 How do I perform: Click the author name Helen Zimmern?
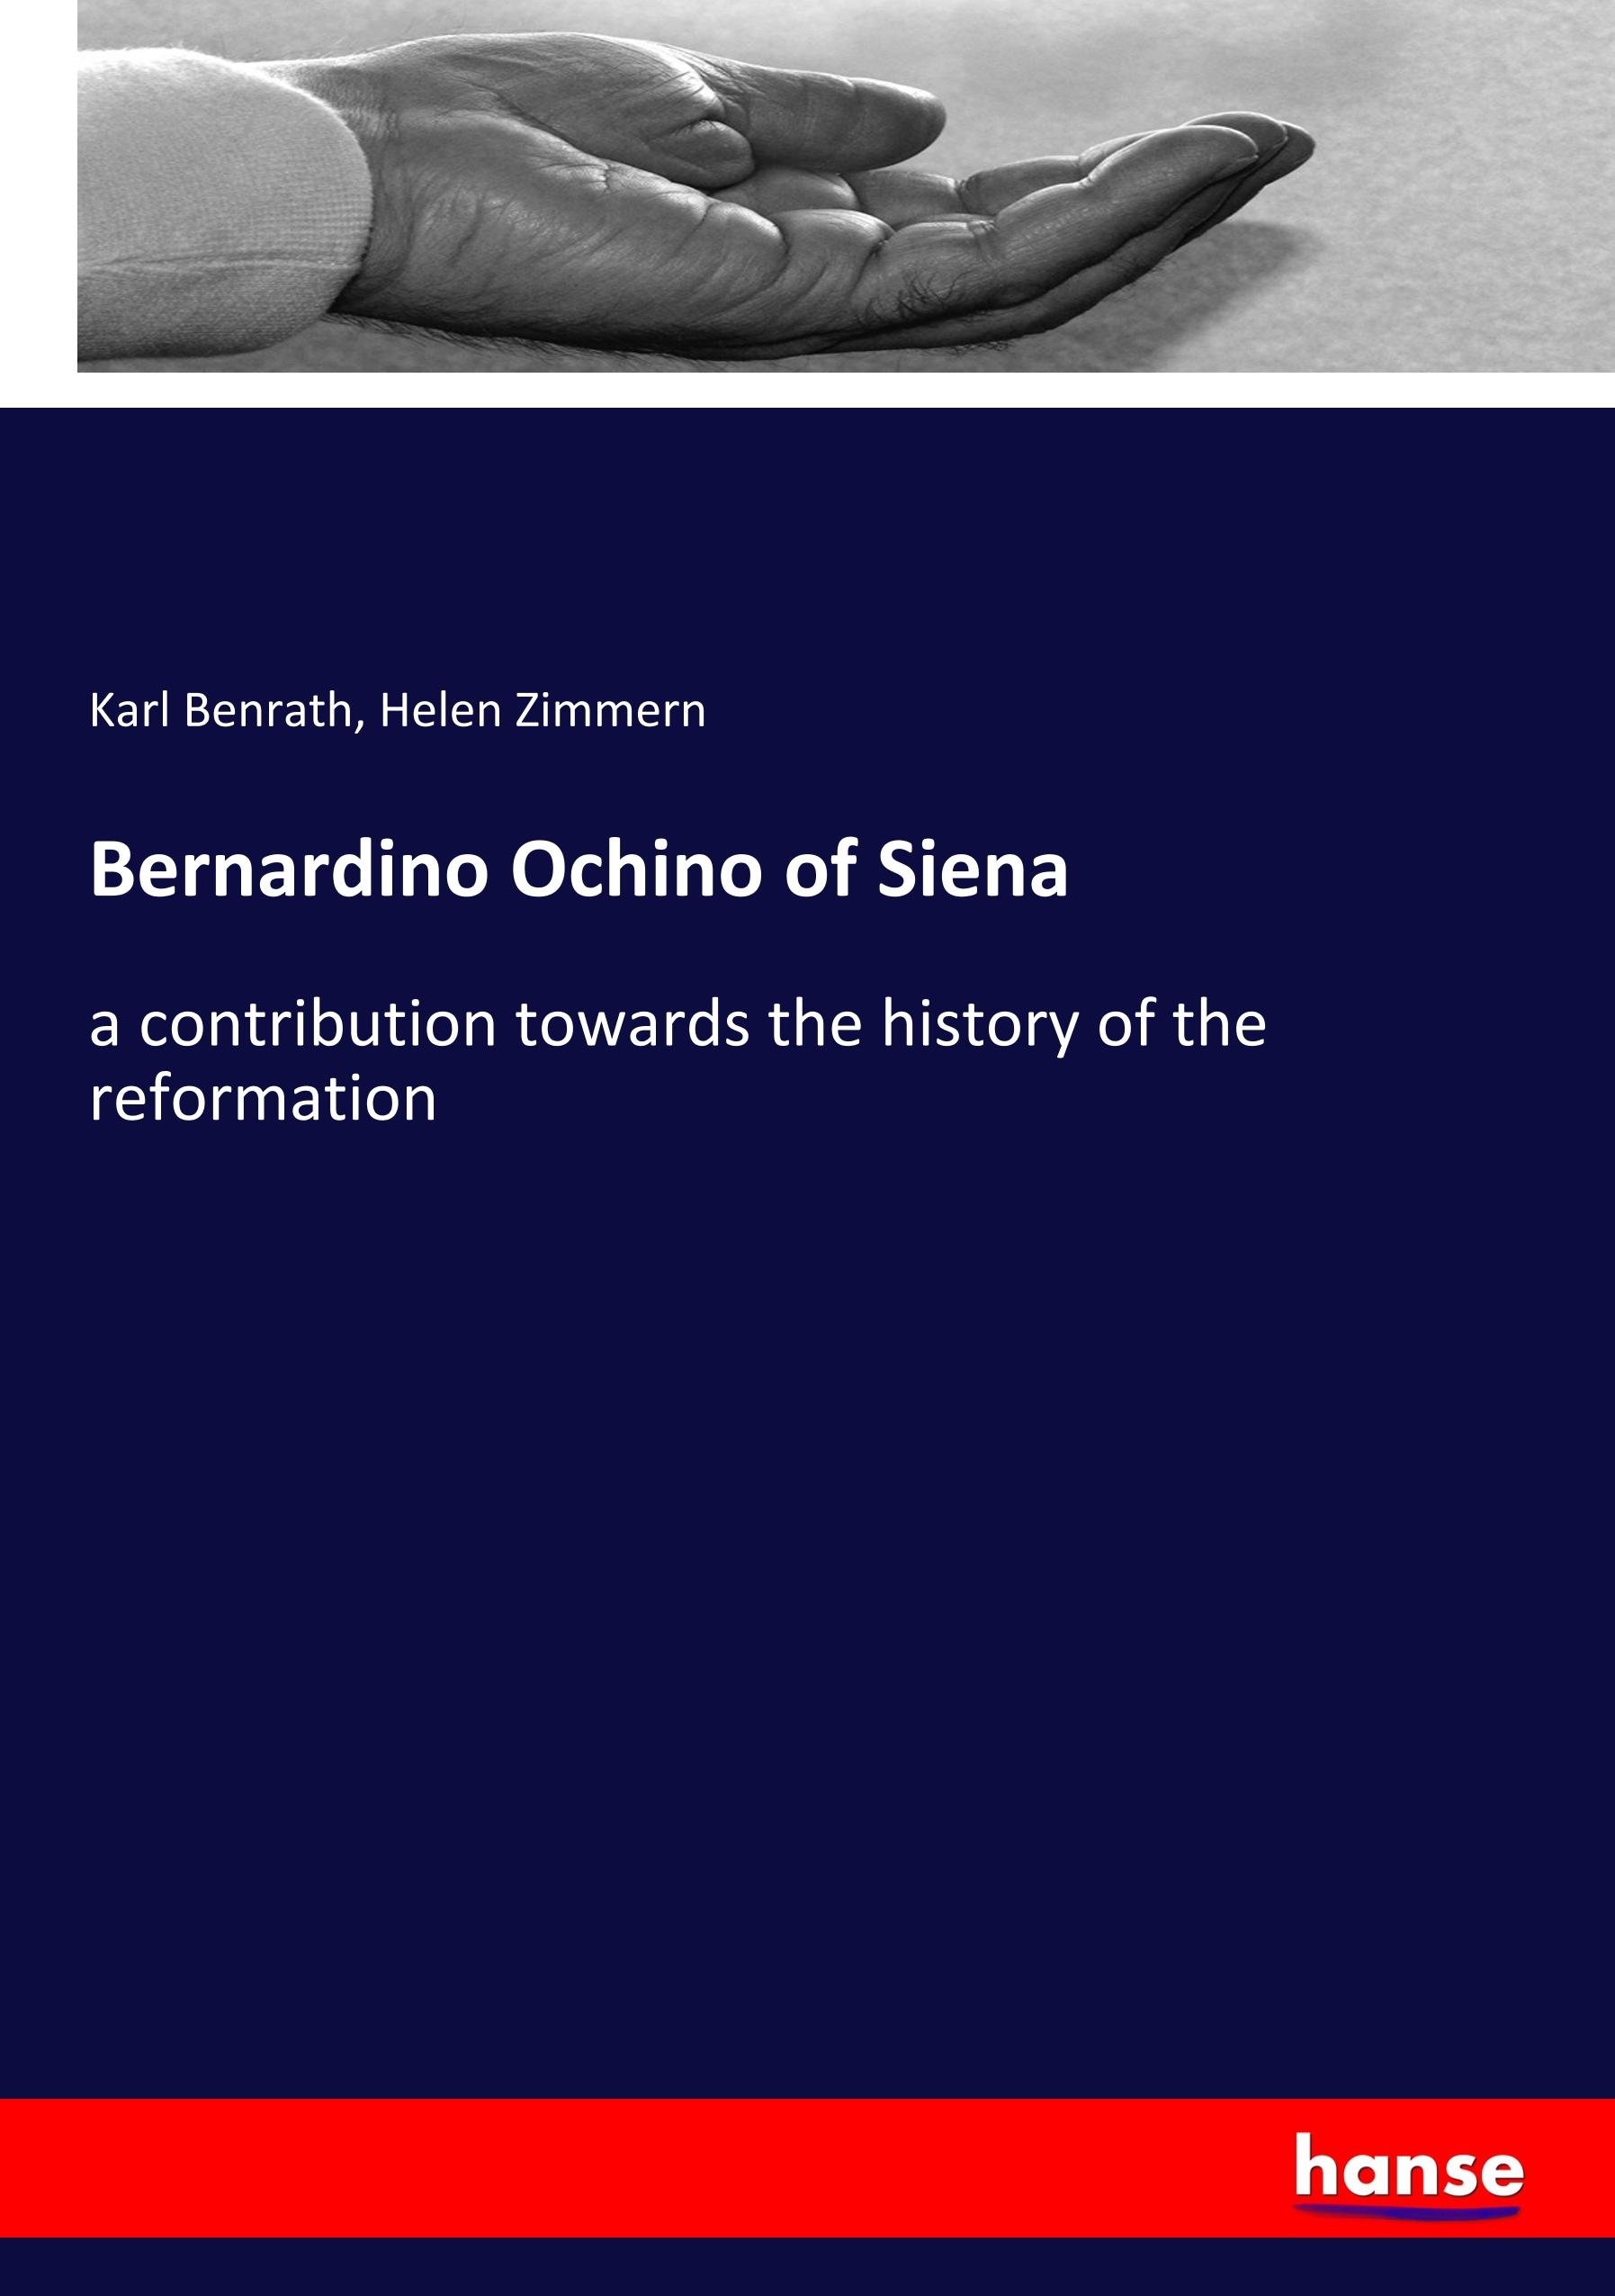tap(543, 710)
